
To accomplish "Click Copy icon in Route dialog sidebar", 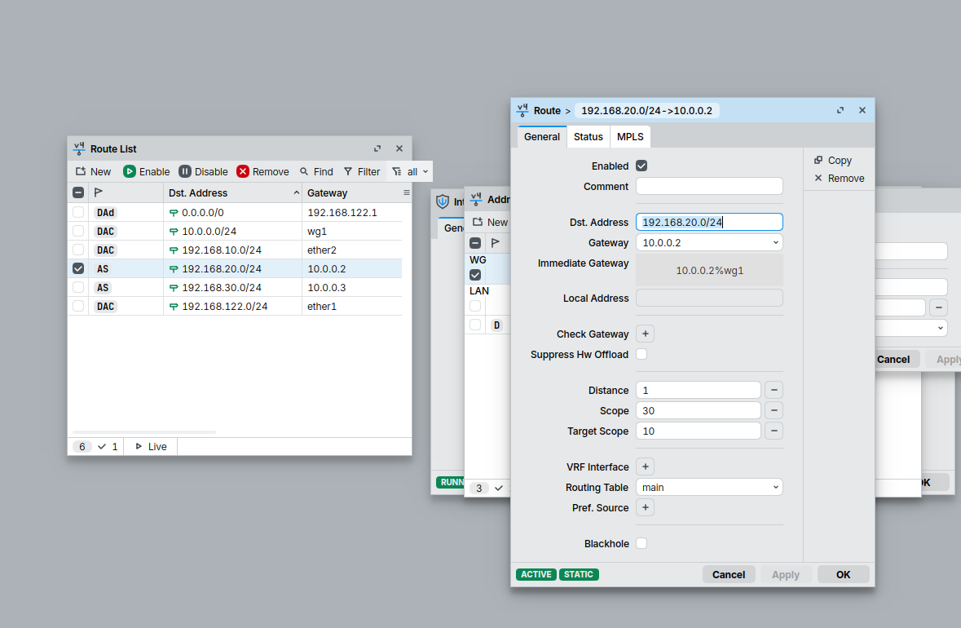I will 818,161.
